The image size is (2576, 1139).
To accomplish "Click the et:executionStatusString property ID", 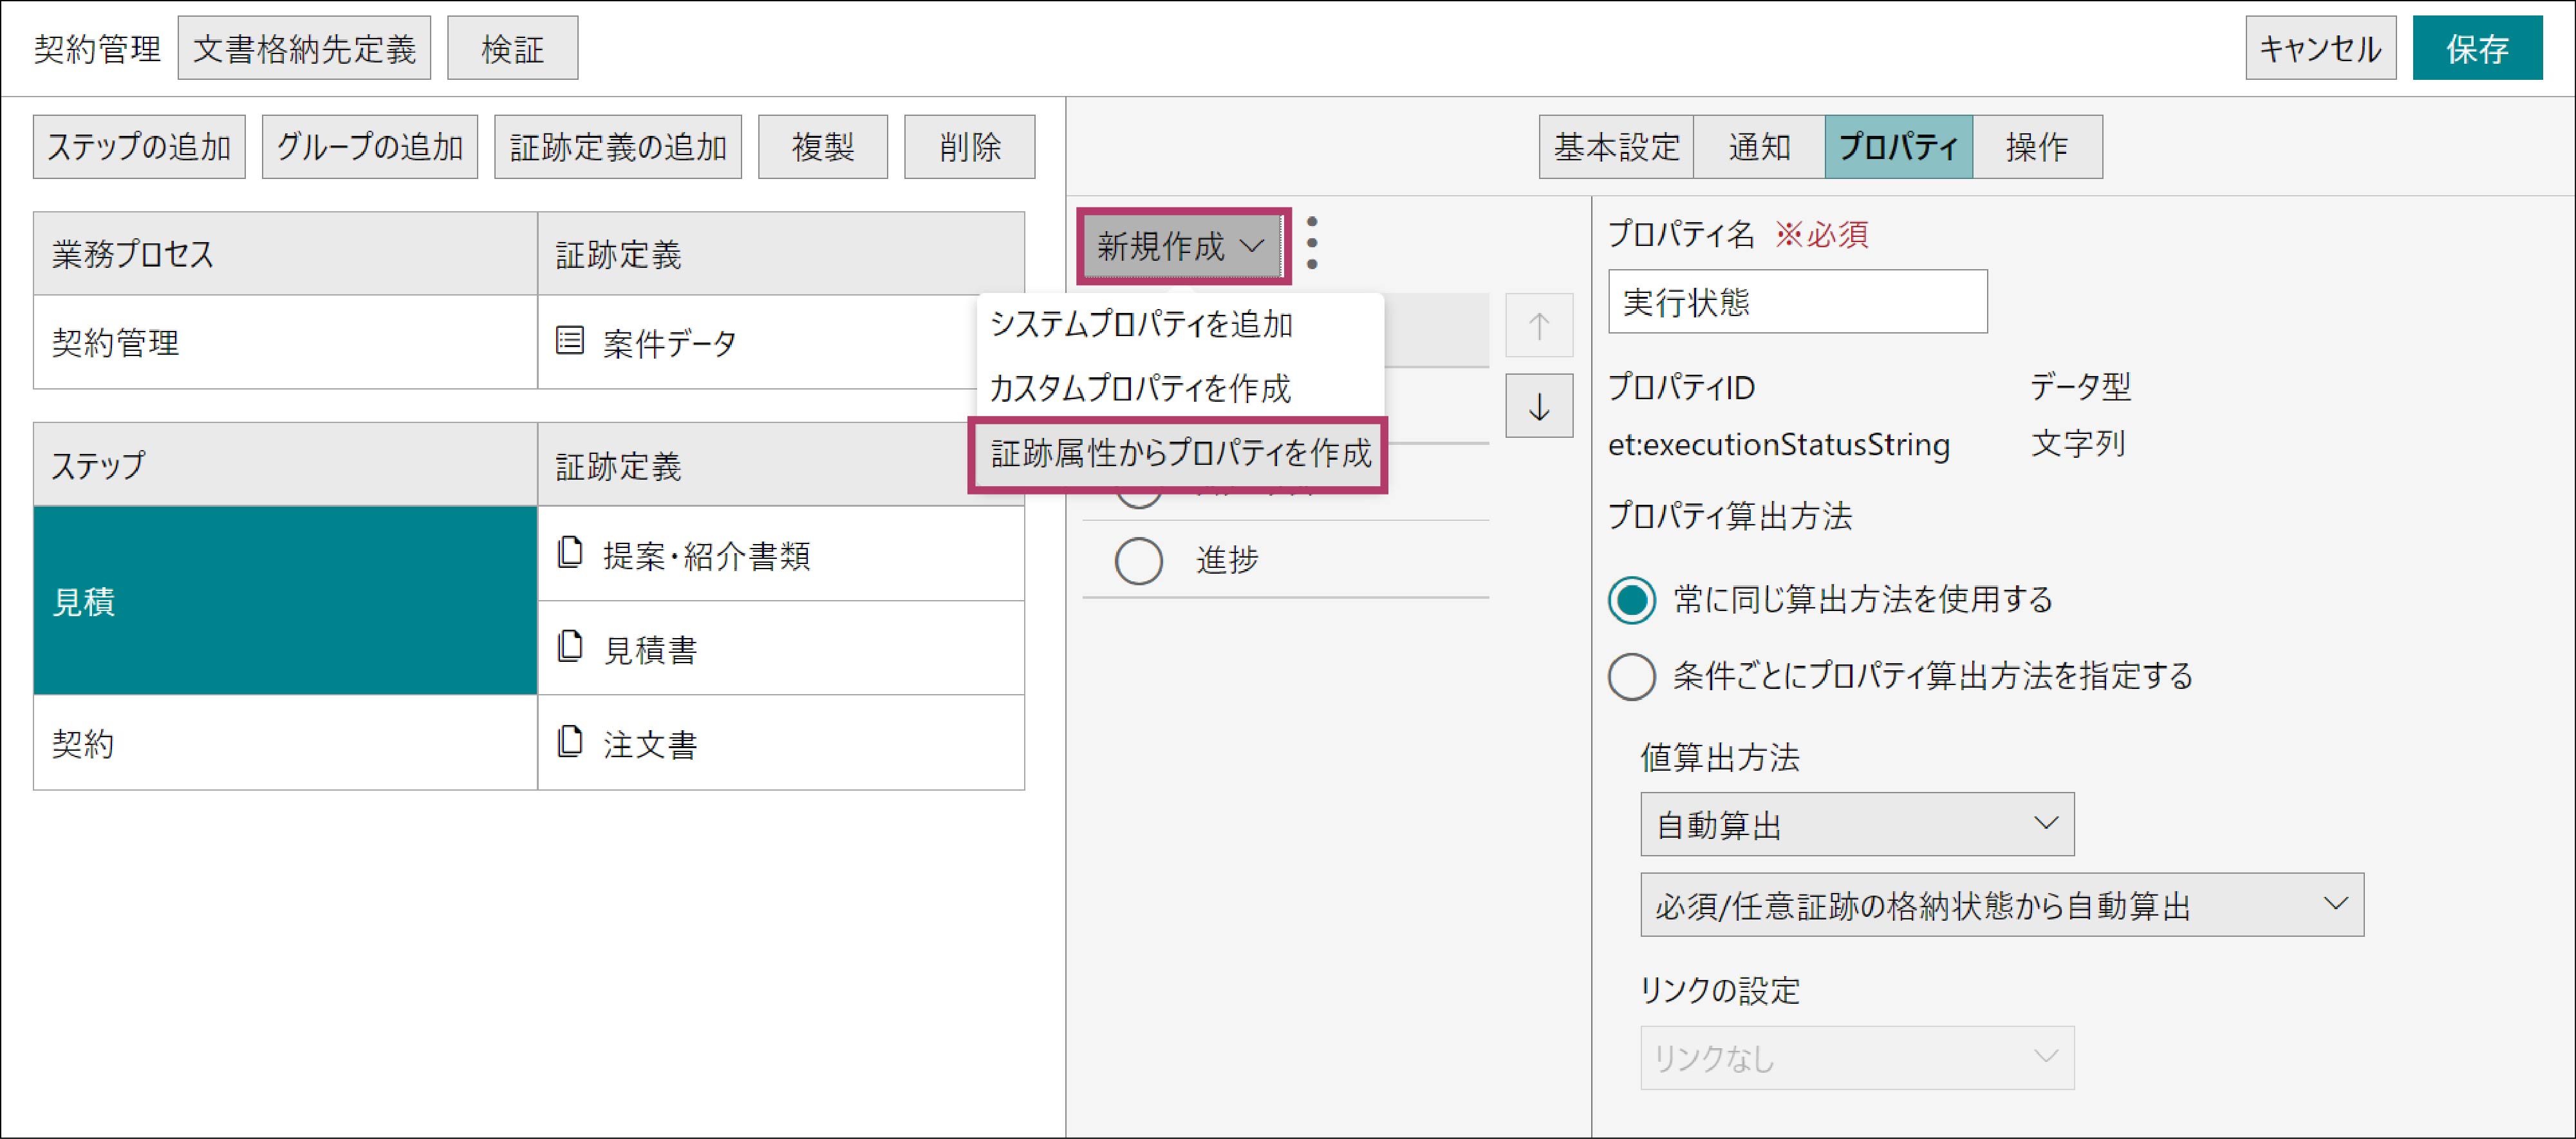I will click(x=1779, y=444).
